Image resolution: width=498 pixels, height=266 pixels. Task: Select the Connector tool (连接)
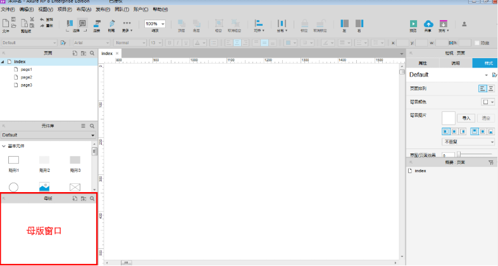(97, 26)
